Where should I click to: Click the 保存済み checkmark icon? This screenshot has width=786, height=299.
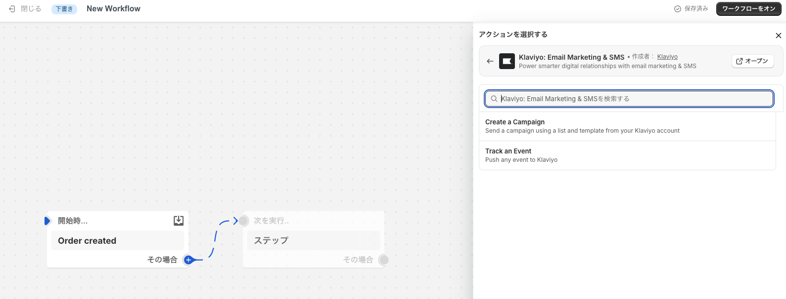click(x=678, y=9)
